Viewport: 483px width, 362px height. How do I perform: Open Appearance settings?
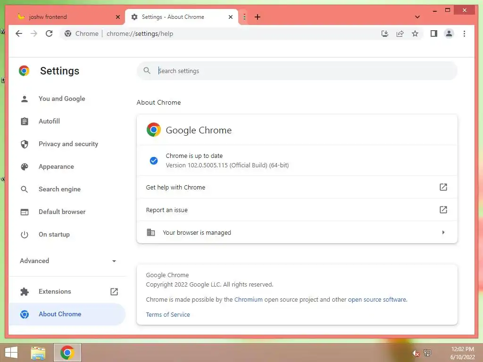tap(57, 166)
